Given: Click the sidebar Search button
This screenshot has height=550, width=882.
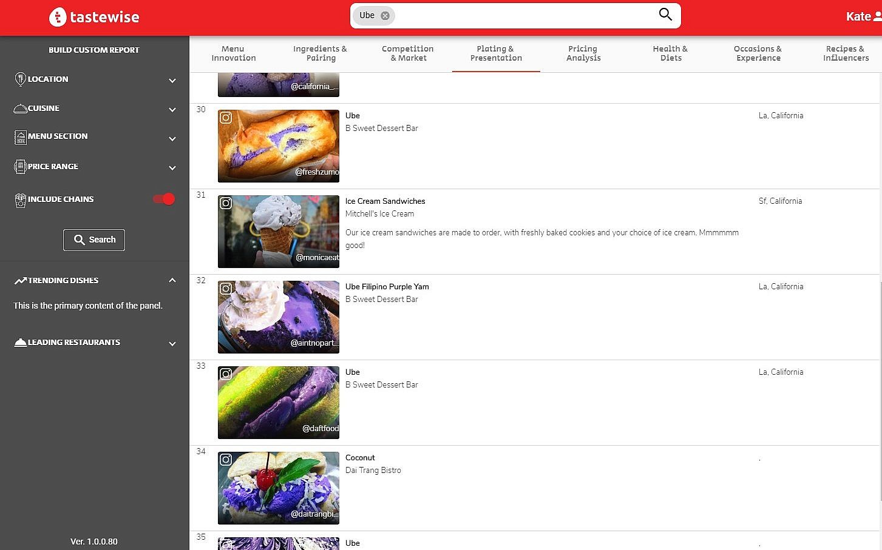Looking at the screenshot, I should click(x=94, y=240).
